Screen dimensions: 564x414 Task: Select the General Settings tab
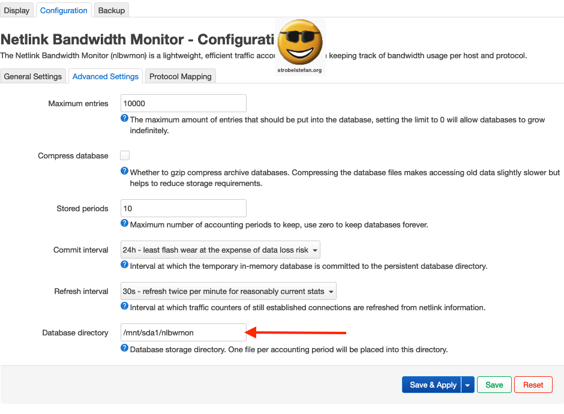[33, 77]
